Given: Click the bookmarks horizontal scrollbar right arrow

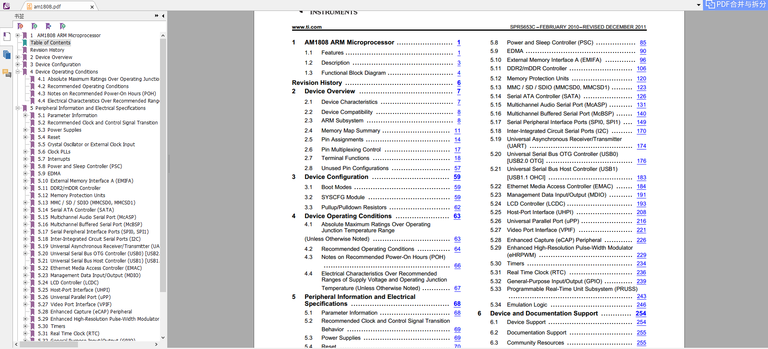Looking at the screenshot, I should [x=156, y=345].
